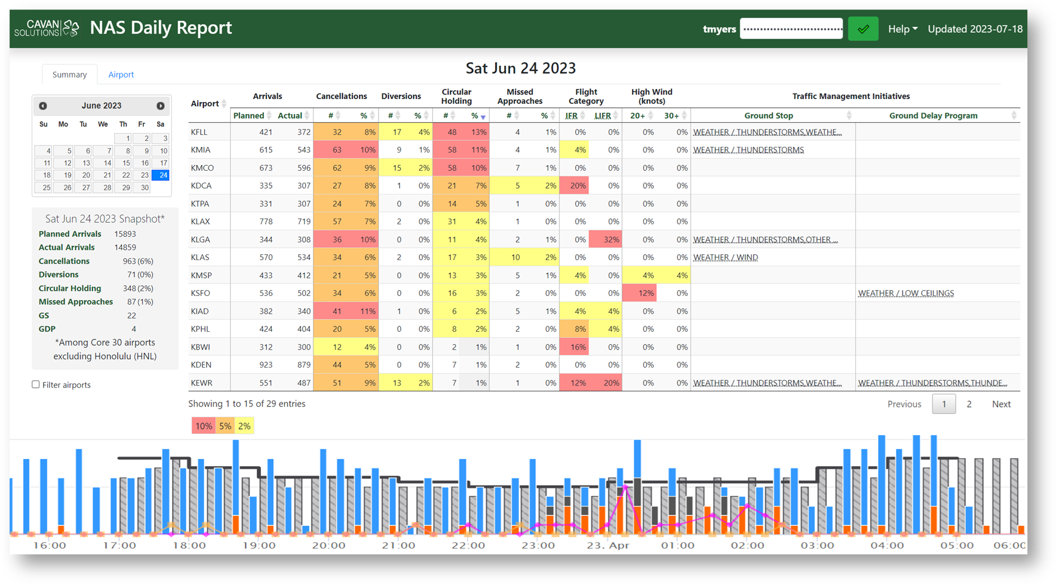This screenshot has width=1059, height=586.
Task: Switch to the Airport tab
Action: click(121, 75)
